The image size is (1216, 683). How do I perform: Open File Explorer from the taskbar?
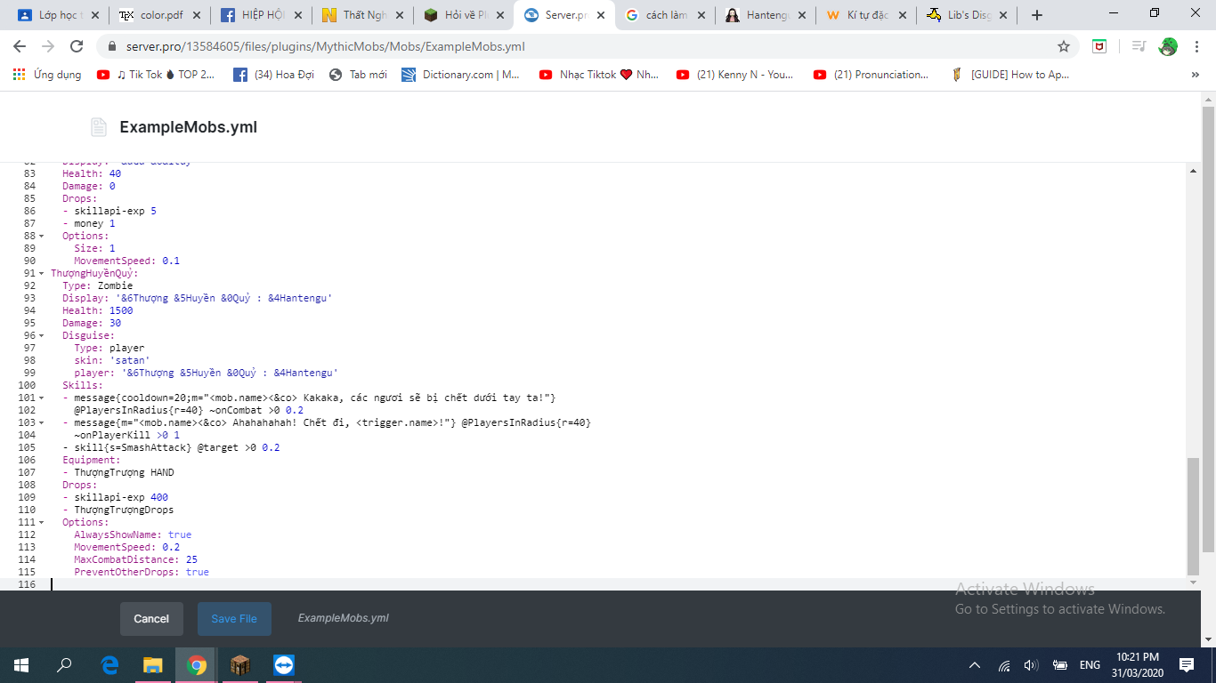coord(153,665)
